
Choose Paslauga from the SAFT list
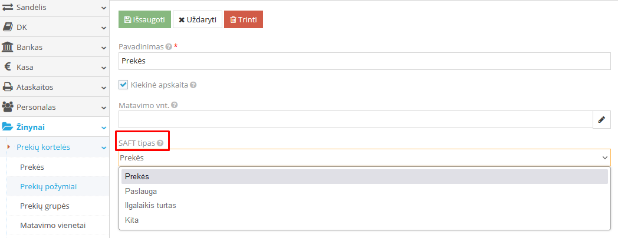click(x=141, y=191)
